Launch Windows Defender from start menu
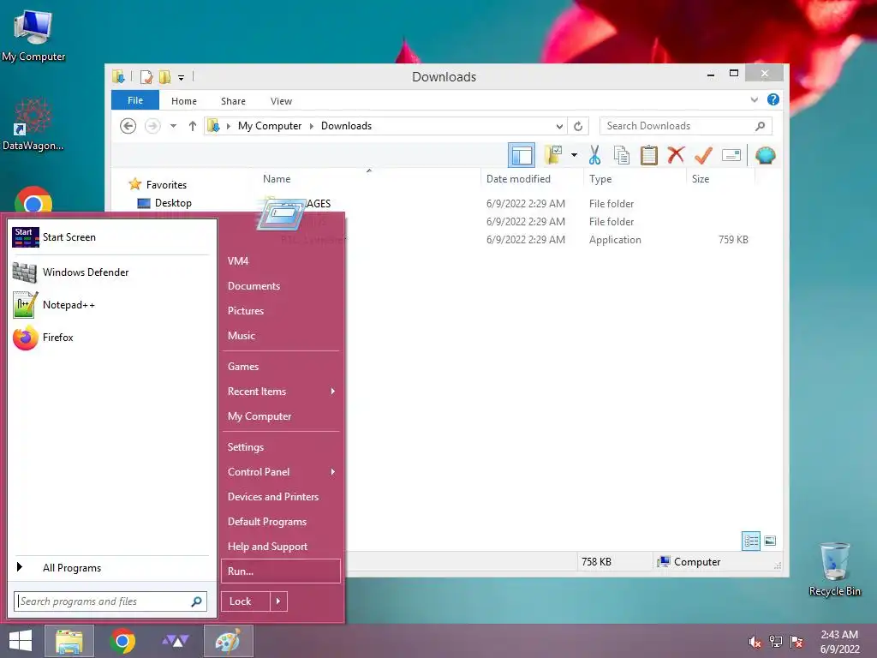Image resolution: width=877 pixels, height=658 pixels. click(x=110, y=272)
